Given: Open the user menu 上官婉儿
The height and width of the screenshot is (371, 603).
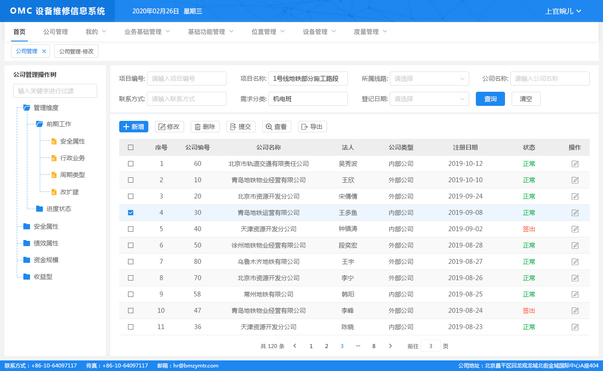Looking at the screenshot, I should pos(563,11).
